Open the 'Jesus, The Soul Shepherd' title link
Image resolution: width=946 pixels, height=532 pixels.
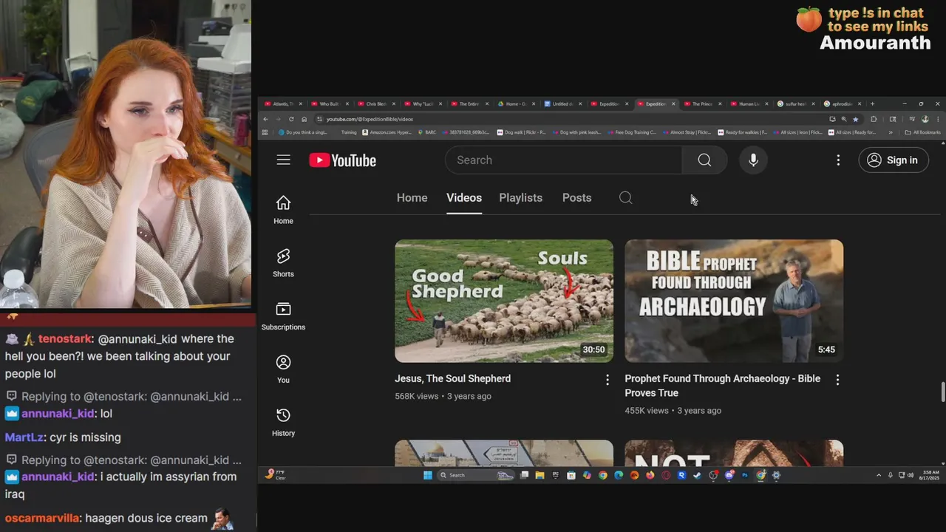click(x=452, y=378)
